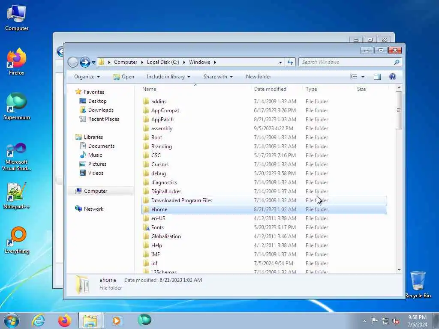Select the Cursors folder icon
The image size is (439, 329).
146,164
